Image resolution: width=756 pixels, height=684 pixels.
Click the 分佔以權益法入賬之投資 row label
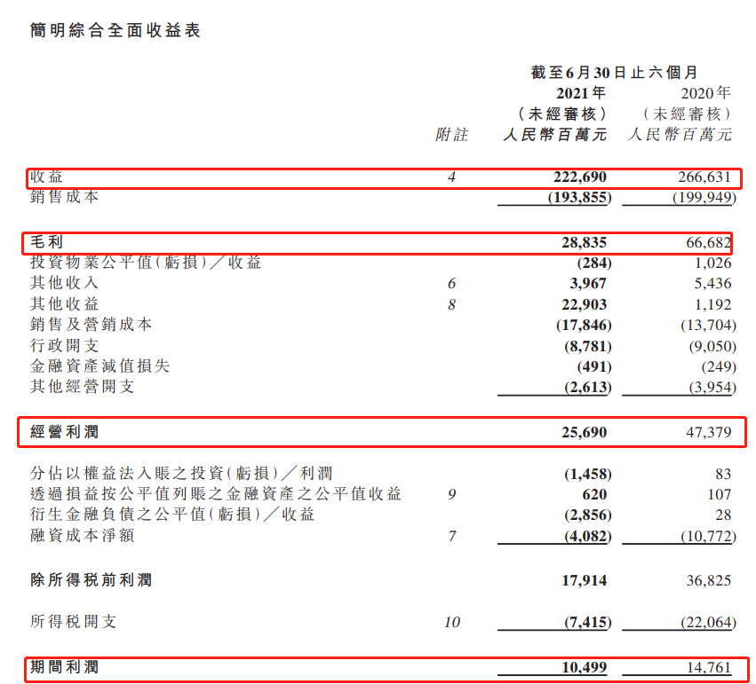coord(181,474)
